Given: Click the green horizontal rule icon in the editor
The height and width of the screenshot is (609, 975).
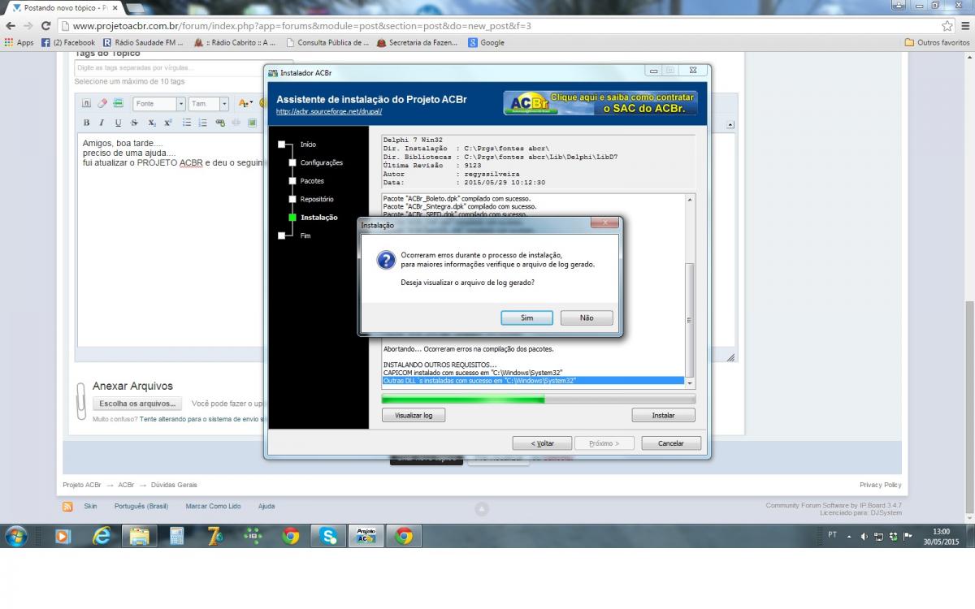Looking at the screenshot, I should pos(118,103).
